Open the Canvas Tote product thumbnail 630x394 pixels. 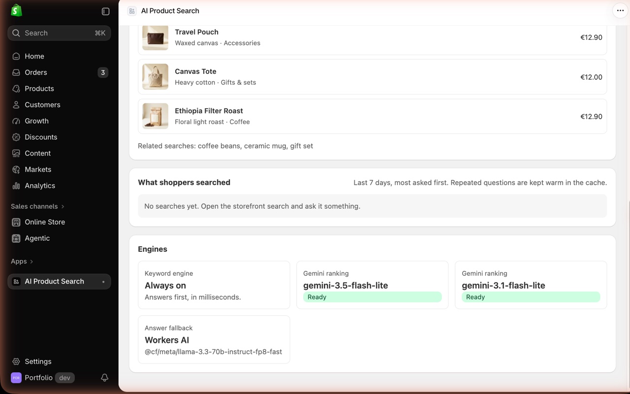[155, 77]
